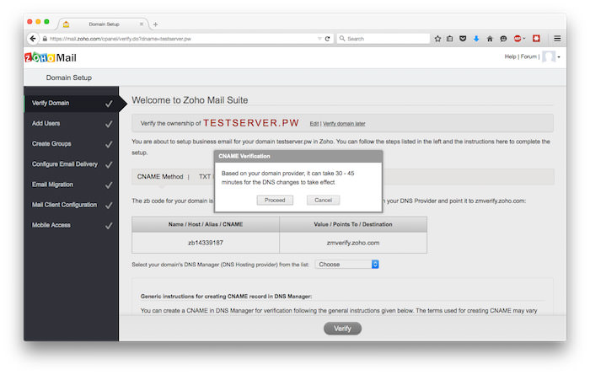Select Verify Domain step in sidebar
Viewport: 590px width, 375px height.
pyautogui.click(x=72, y=104)
